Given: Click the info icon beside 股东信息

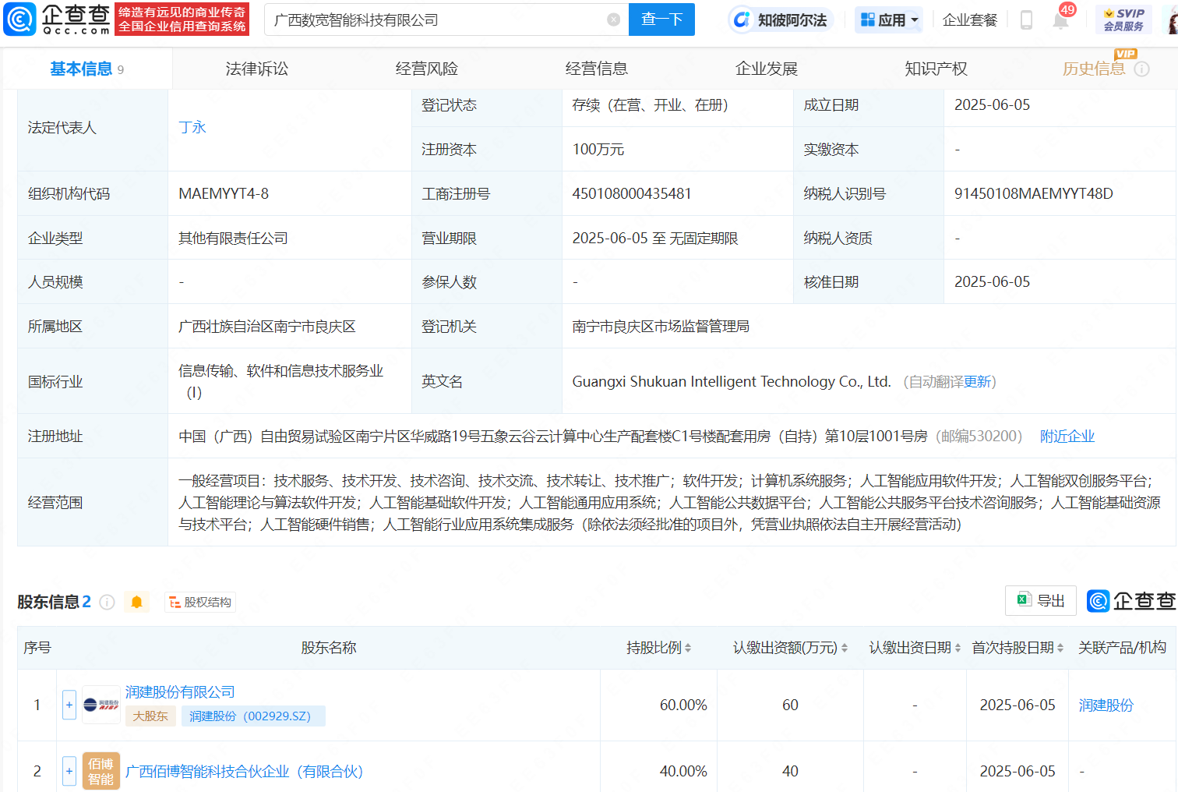Looking at the screenshot, I should coord(108,602).
